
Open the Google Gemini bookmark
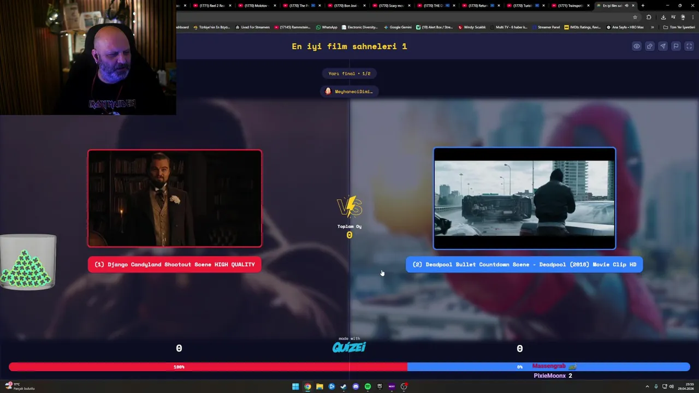coord(398,27)
